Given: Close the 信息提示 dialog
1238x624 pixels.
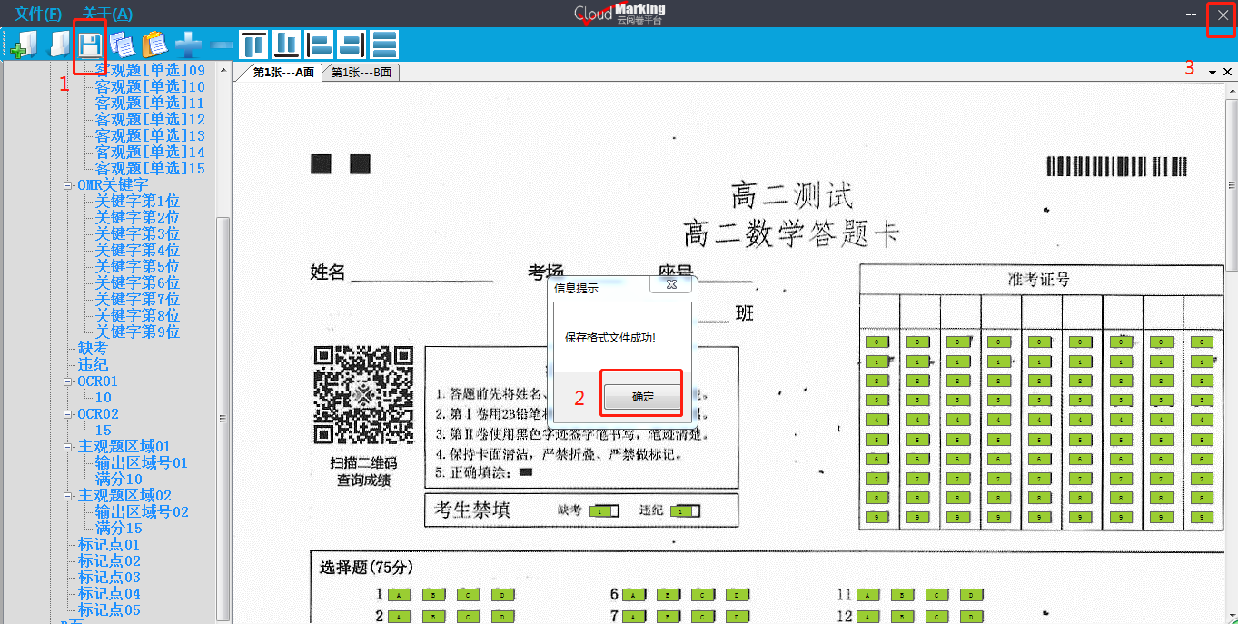Looking at the screenshot, I should (x=671, y=285).
